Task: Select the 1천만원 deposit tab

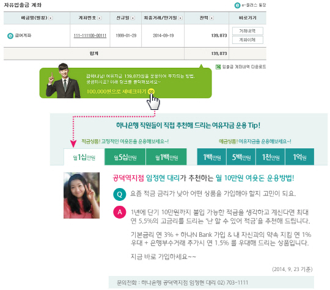Action: (271, 157)
